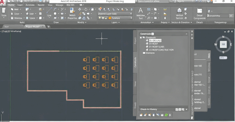Open the Layer Properties manager icon
235x122 pixels.
tap(100, 9)
